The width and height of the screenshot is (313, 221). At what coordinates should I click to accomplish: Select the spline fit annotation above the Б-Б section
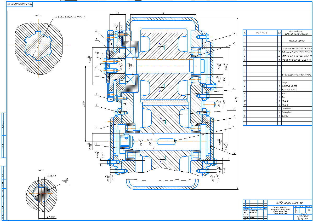[x=69, y=17]
